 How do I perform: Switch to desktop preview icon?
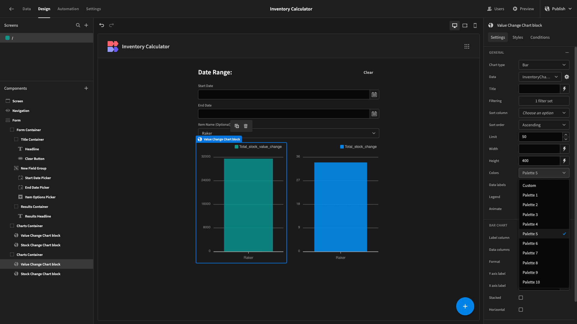pyautogui.click(x=455, y=25)
